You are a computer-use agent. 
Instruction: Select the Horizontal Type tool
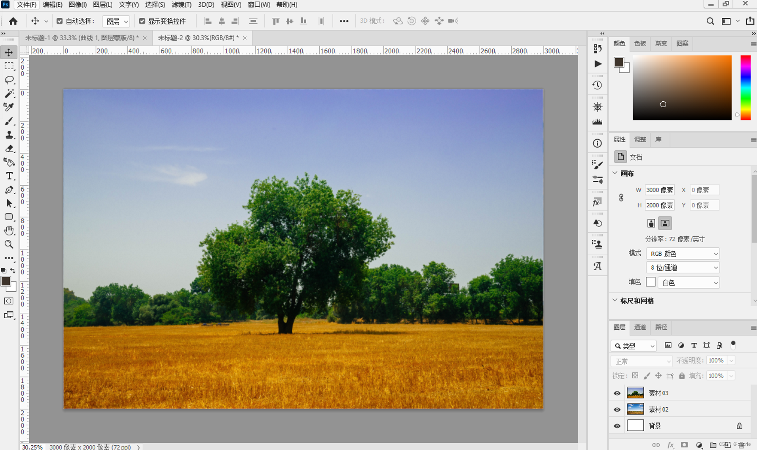point(9,176)
